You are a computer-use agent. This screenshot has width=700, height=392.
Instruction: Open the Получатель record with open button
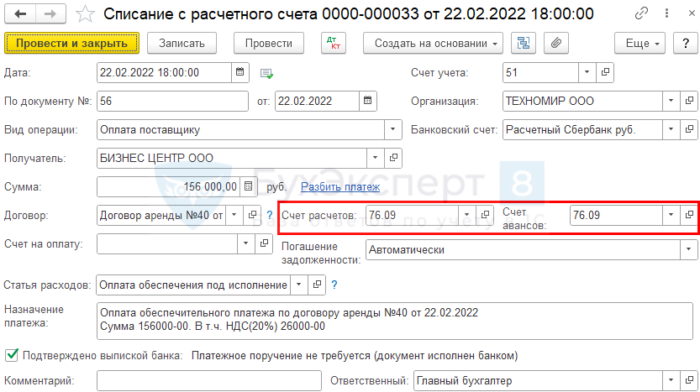point(392,158)
